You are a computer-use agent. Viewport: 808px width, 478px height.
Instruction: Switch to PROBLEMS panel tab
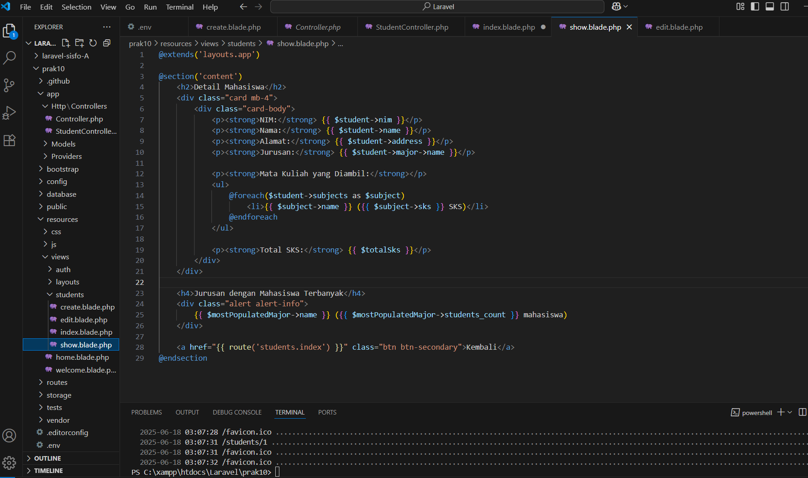pos(147,412)
